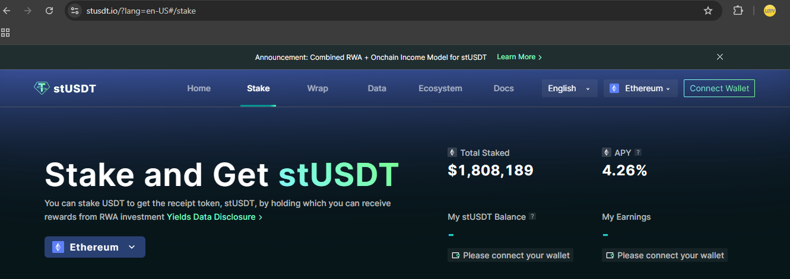Open the Wrap tab

[x=318, y=88]
